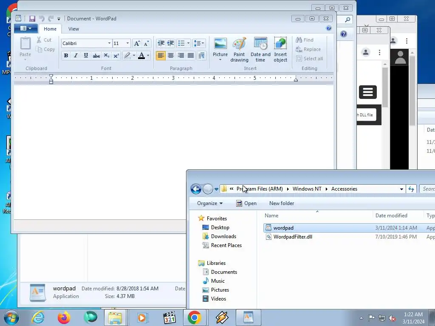The width and height of the screenshot is (435, 326).
Task: Open the Documents library
Action: pyautogui.click(x=220, y=272)
